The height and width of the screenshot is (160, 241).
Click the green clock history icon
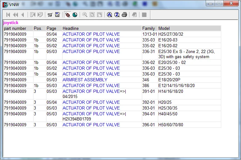point(75,15)
